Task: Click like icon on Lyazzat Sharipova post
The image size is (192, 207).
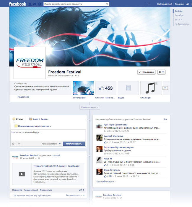Action: [105, 142]
